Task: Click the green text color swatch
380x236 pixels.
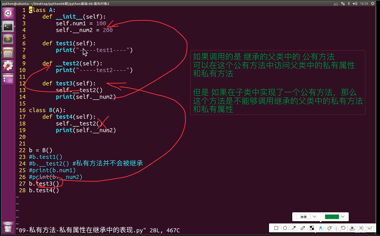Action: click(x=332, y=217)
